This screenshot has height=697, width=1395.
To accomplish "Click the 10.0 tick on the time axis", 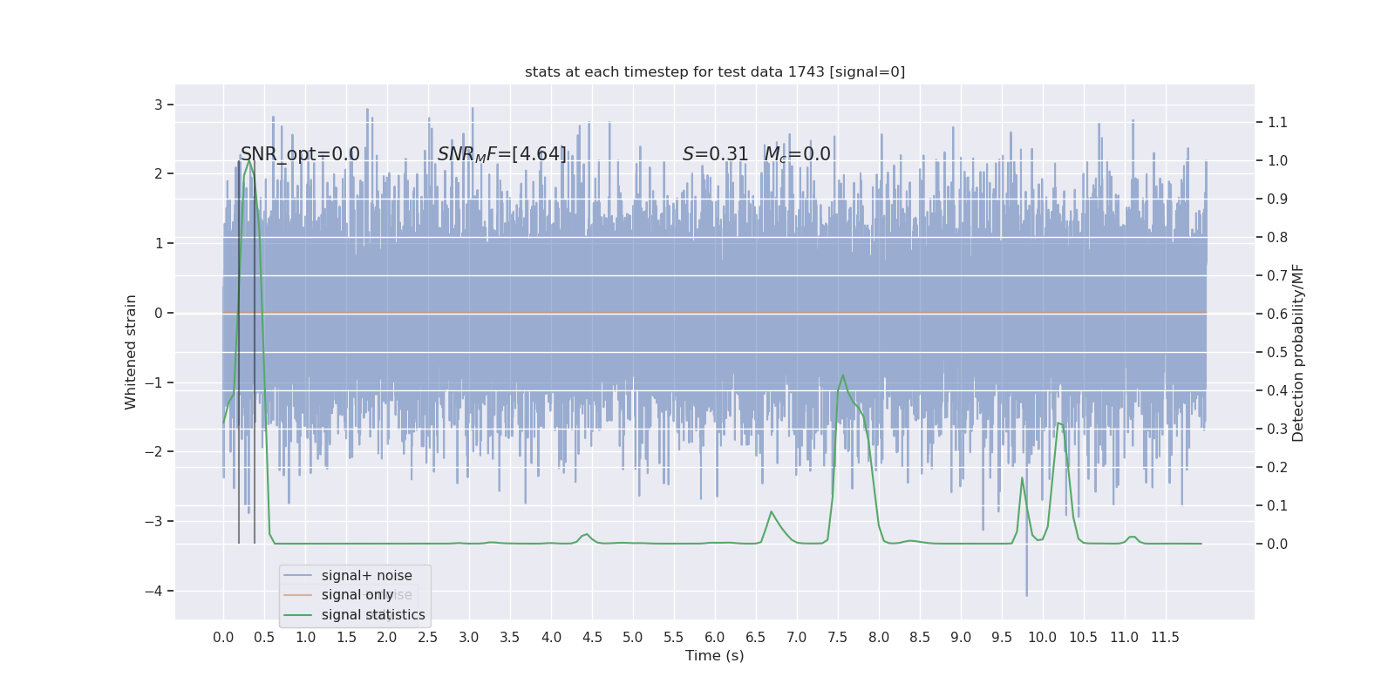I will tap(1043, 638).
